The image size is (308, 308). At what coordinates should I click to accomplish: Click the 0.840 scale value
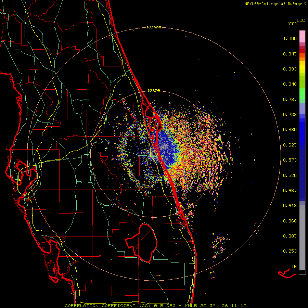290,84
